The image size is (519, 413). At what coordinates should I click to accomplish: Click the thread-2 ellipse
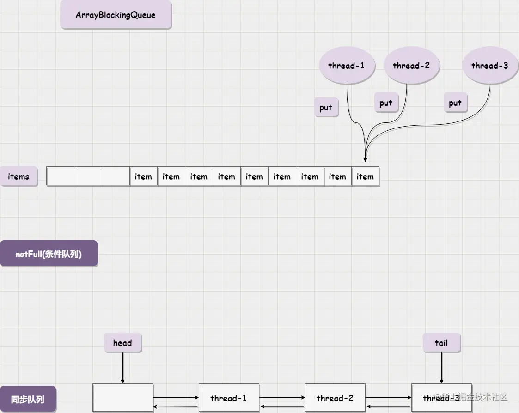(x=411, y=65)
